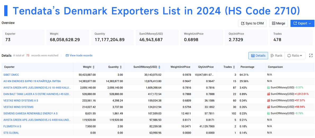Click the Sync to CRM button
315x138 pixels.
(252, 23)
